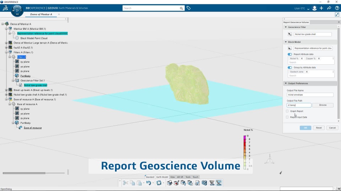Expand Nickel low grade shell A node
The width and height of the screenshot is (341, 191).
point(6,95)
